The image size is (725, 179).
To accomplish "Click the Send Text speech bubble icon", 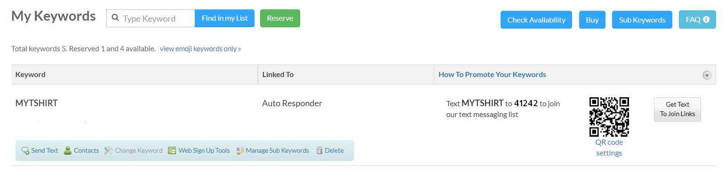I will click(x=25, y=151).
